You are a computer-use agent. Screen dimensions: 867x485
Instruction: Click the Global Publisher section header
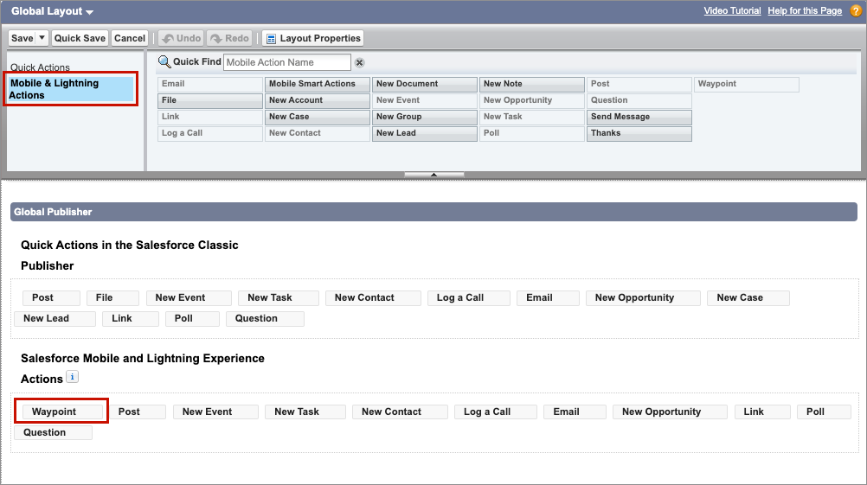click(433, 212)
